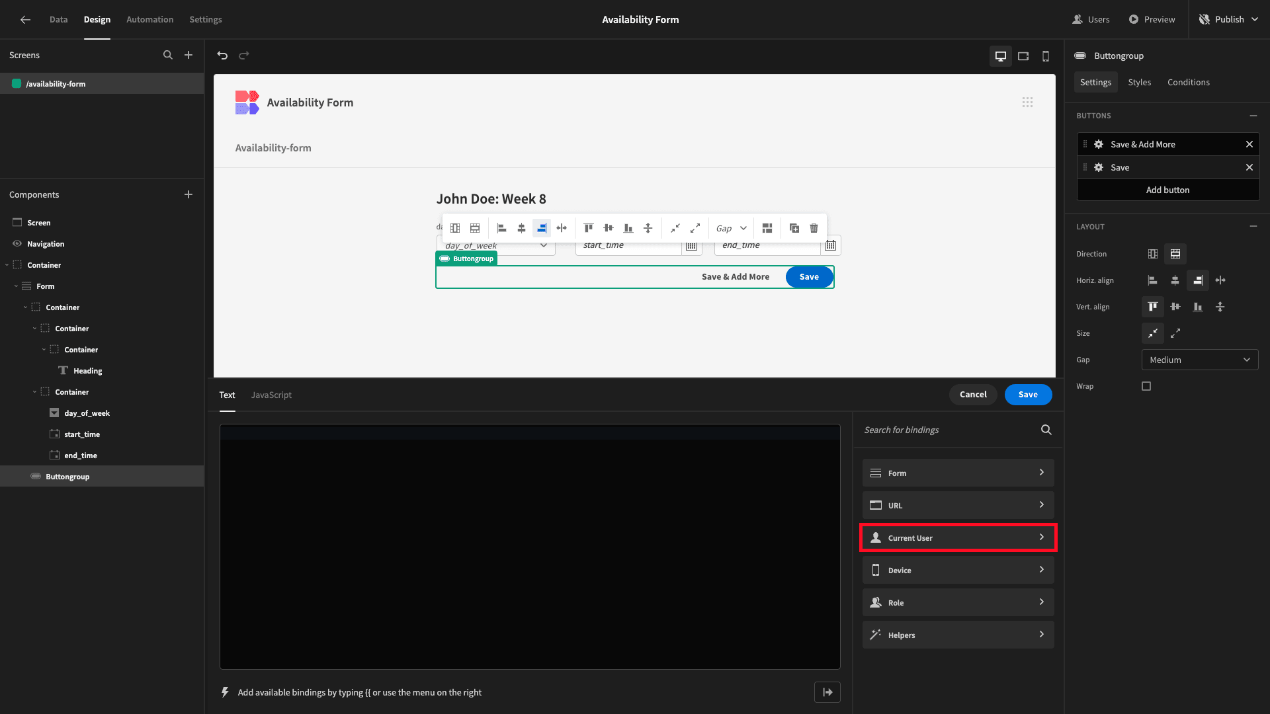This screenshot has height=714, width=1270.
Task: Switch to the JavaScript tab
Action: click(271, 395)
